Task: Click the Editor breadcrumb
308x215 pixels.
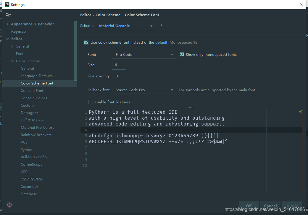Action: [x=86, y=15]
